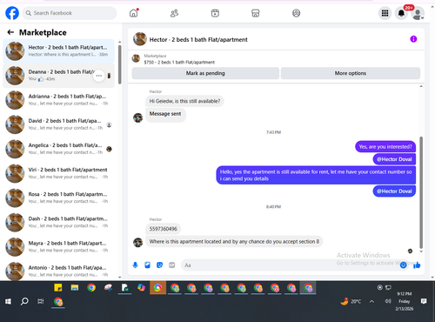Click the voice clip microphone icon
Image resolution: width=435 pixels, height=322 pixels.
(x=135, y=265)
